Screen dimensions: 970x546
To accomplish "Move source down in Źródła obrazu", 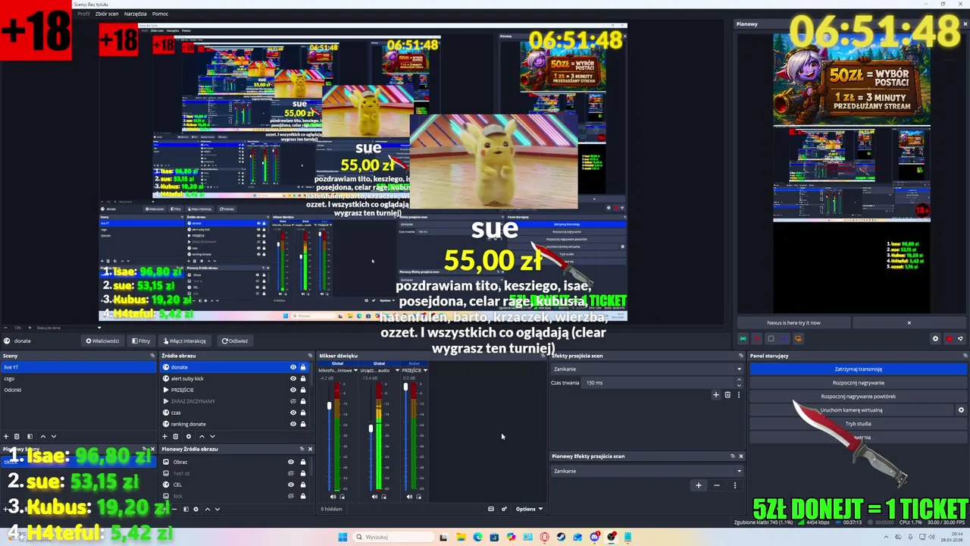I will point(212,436).
